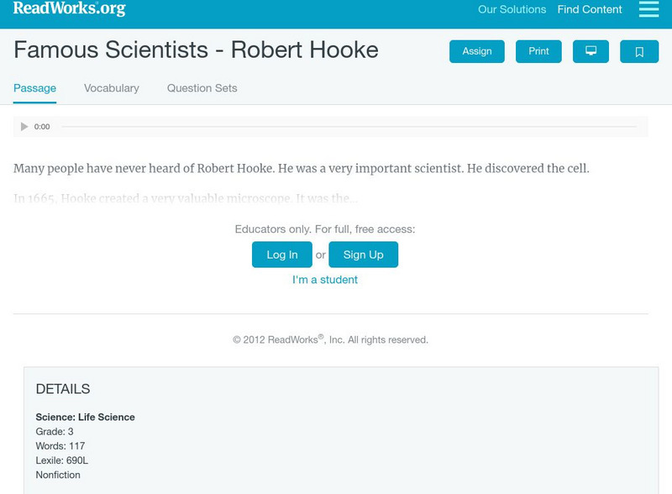Open Find Content in top navigation
The image size is (672, 494).
coord(590,10)
